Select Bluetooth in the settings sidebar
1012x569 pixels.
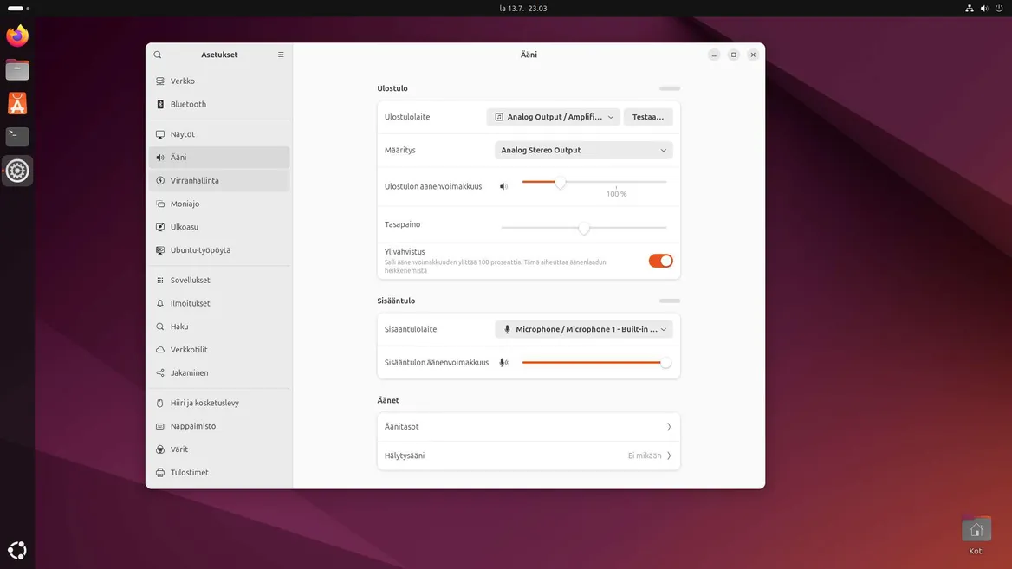click(x=188, y=104)
